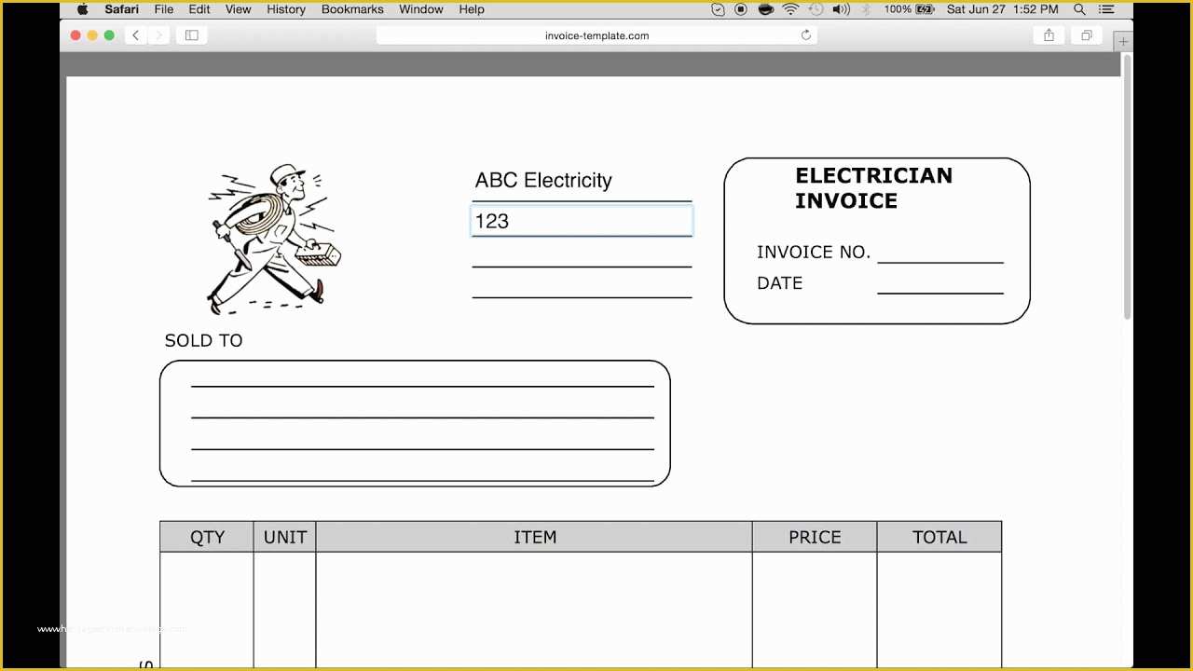The image size is (1193, 671).
Task: Click the ELECTRICIAN INVOICE title
Action: click(x=873, y=188)
